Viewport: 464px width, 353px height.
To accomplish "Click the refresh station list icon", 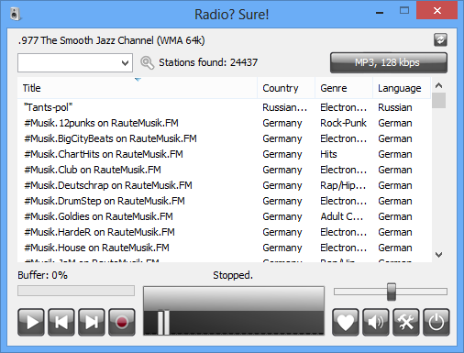I will coord(440,40).
